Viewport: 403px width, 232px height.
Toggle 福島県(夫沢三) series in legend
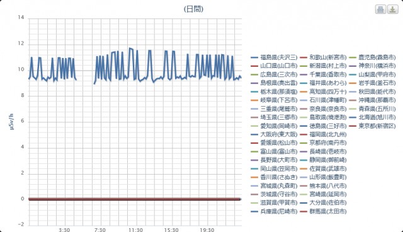tap(274, 57)
